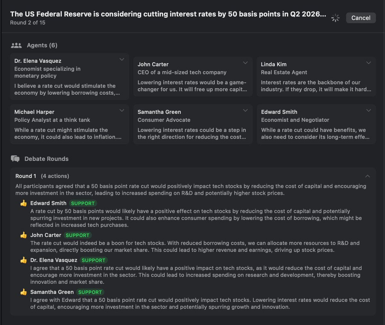Click thumbs-up icon next to Samantha Green
Image resolution: width=385 pixels, height=325 pixels.
click(x=23, y=292)
